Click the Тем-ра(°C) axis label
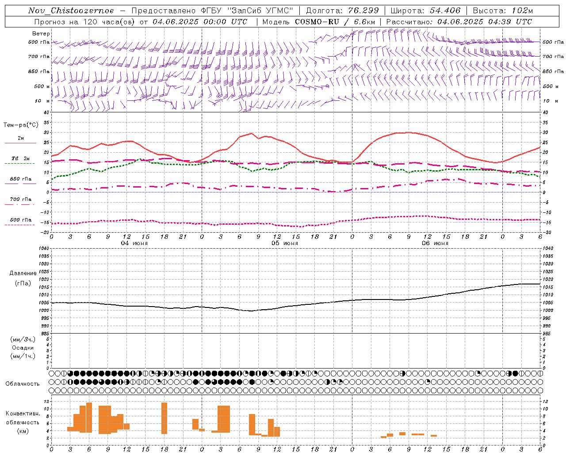Image resolution: width=566 pixels, height=453 pixels. coord(20,125)
